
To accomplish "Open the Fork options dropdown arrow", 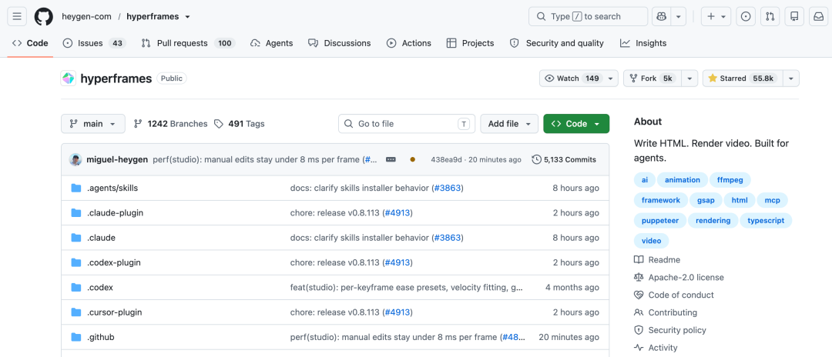I will point(689,78).
